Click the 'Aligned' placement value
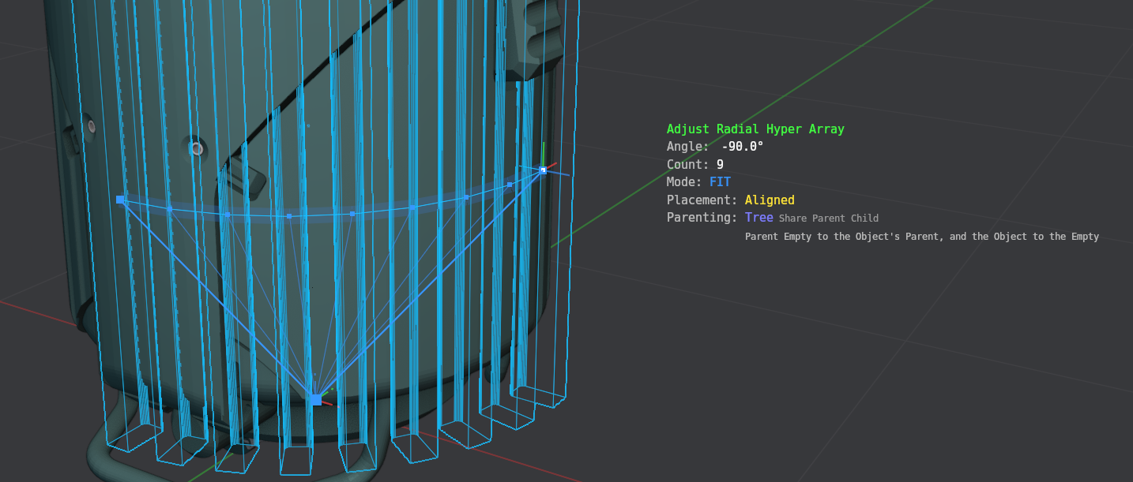 point(769,200)
